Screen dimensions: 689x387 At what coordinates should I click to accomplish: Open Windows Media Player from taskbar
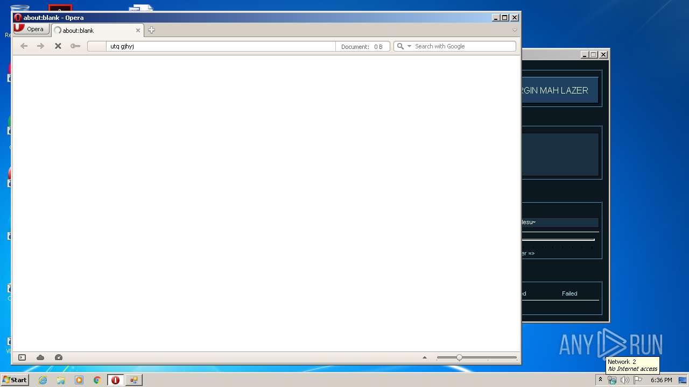pos(79,380)
